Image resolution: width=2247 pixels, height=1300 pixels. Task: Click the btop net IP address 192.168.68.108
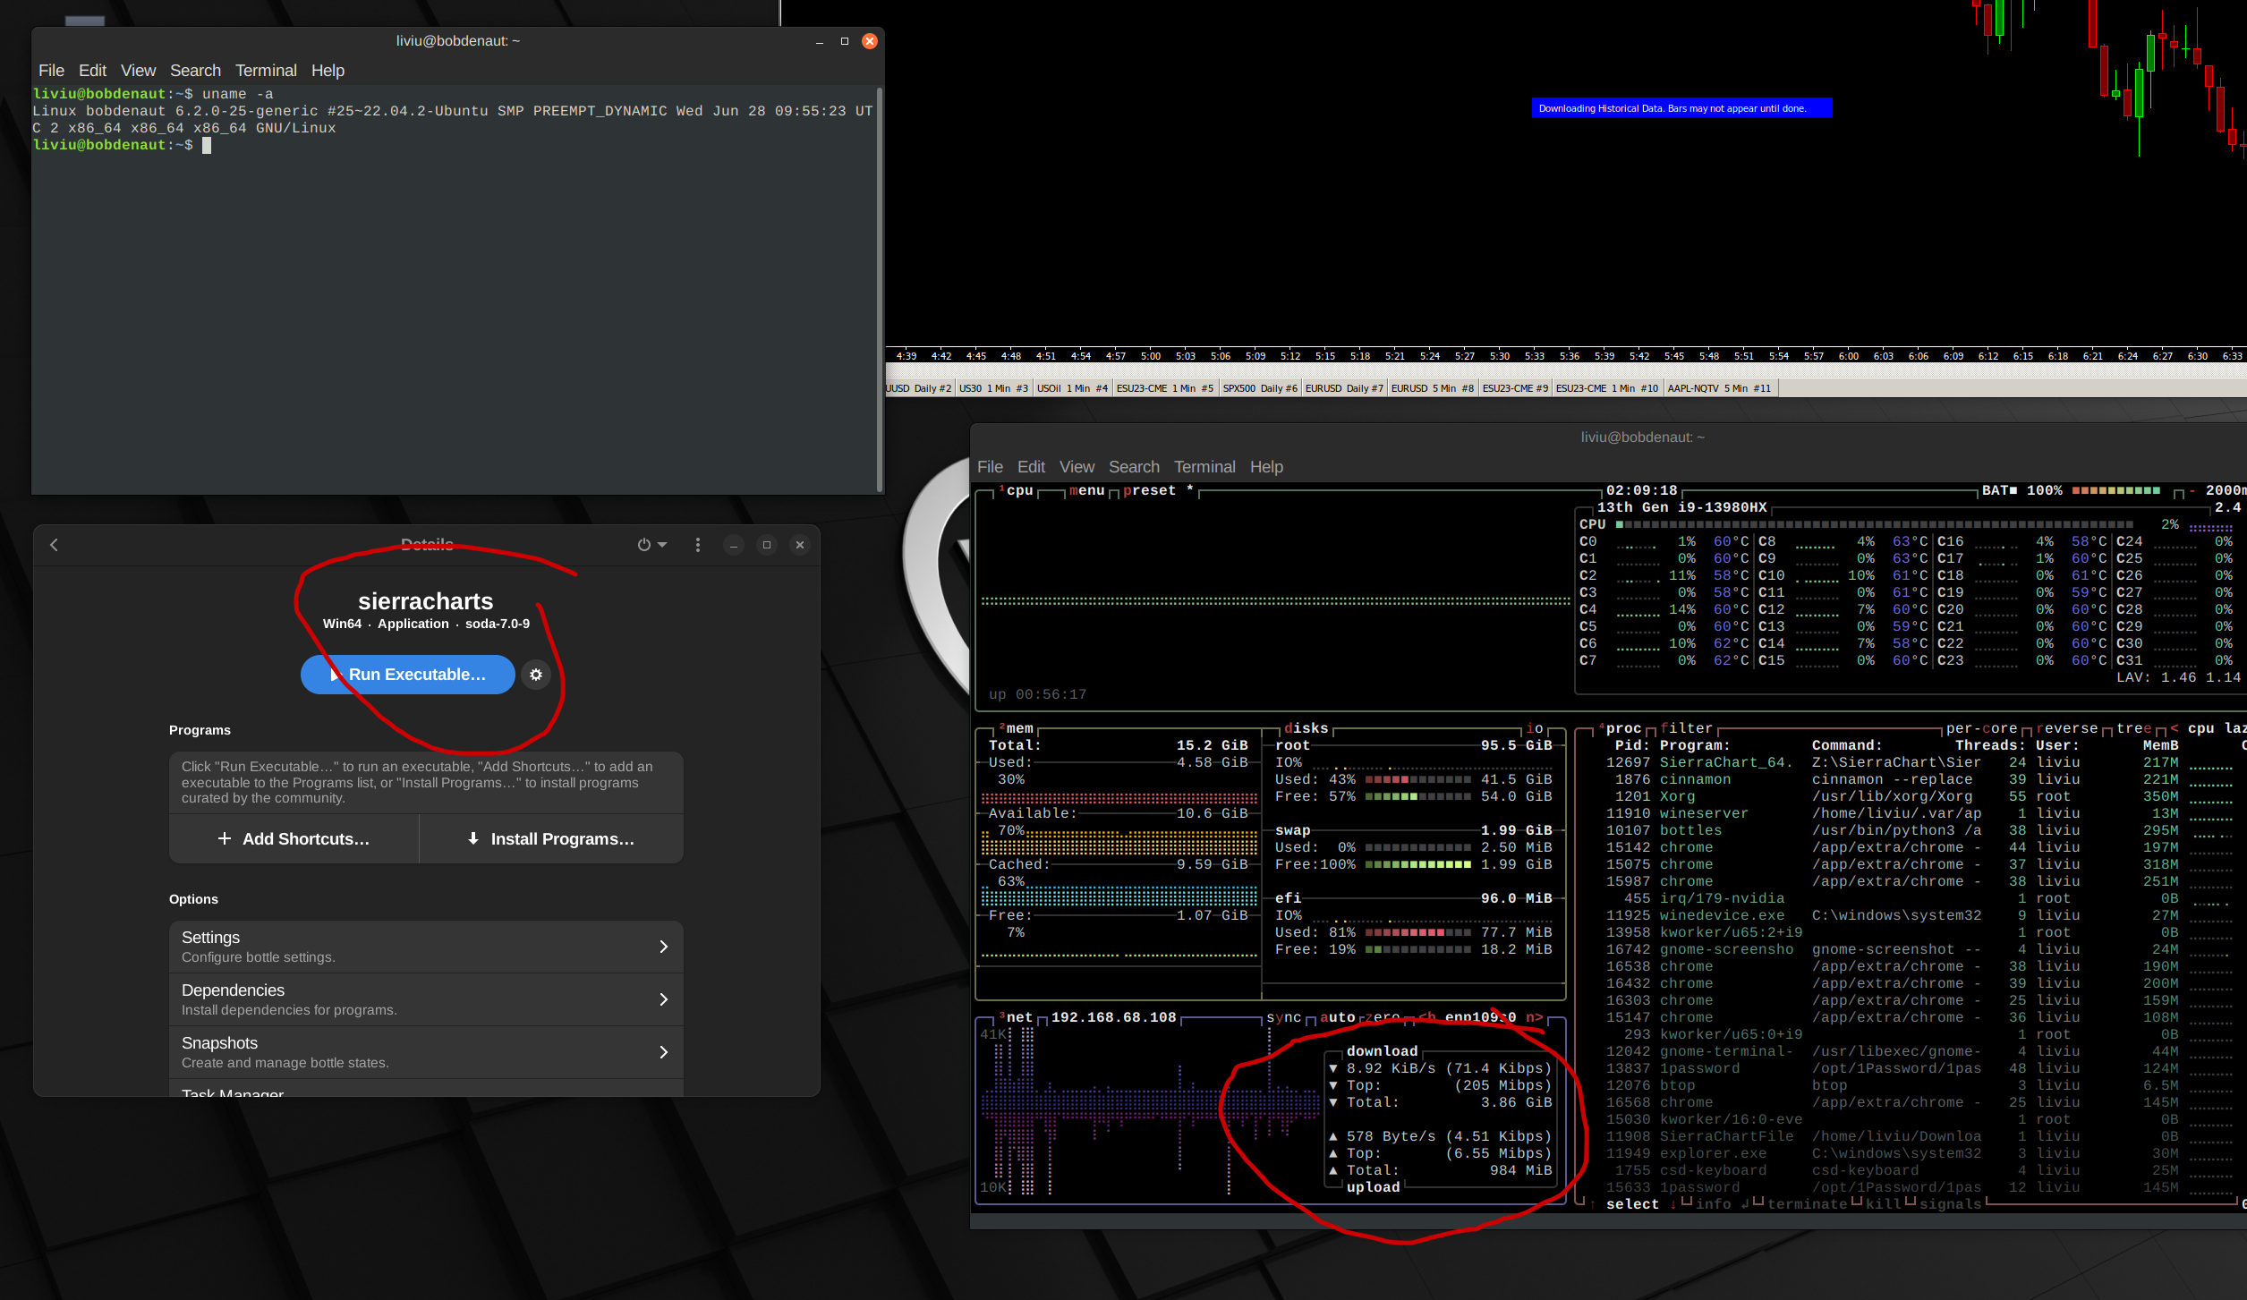coord(1114,1017)
